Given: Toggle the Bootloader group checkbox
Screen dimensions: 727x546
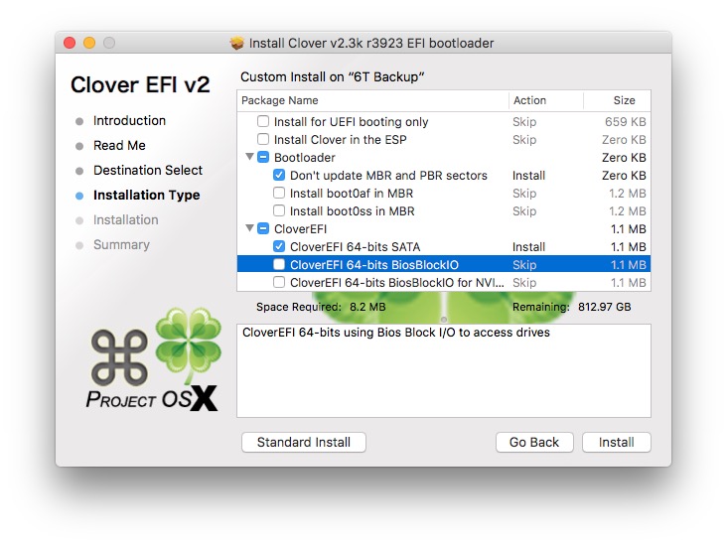Looking at the screenshot, I should click(263, 157).
